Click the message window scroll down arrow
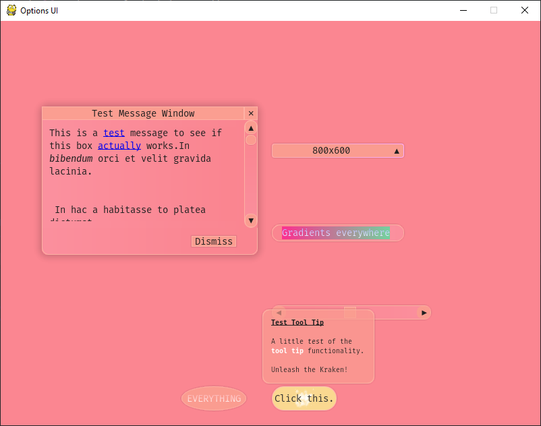 (251, 220)
